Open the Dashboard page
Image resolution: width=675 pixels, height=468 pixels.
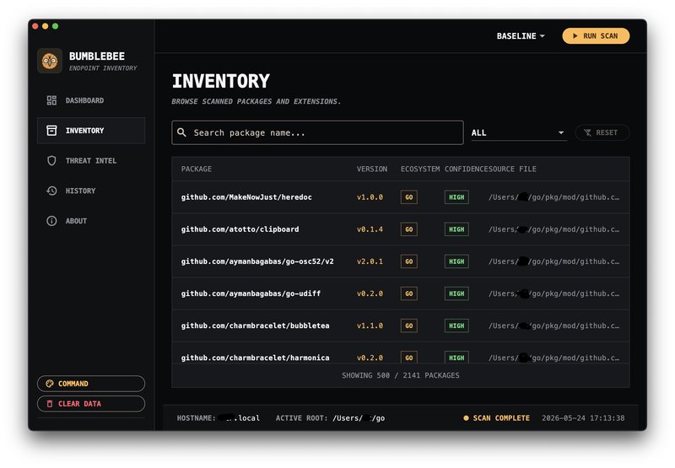(x=91, y=100)
